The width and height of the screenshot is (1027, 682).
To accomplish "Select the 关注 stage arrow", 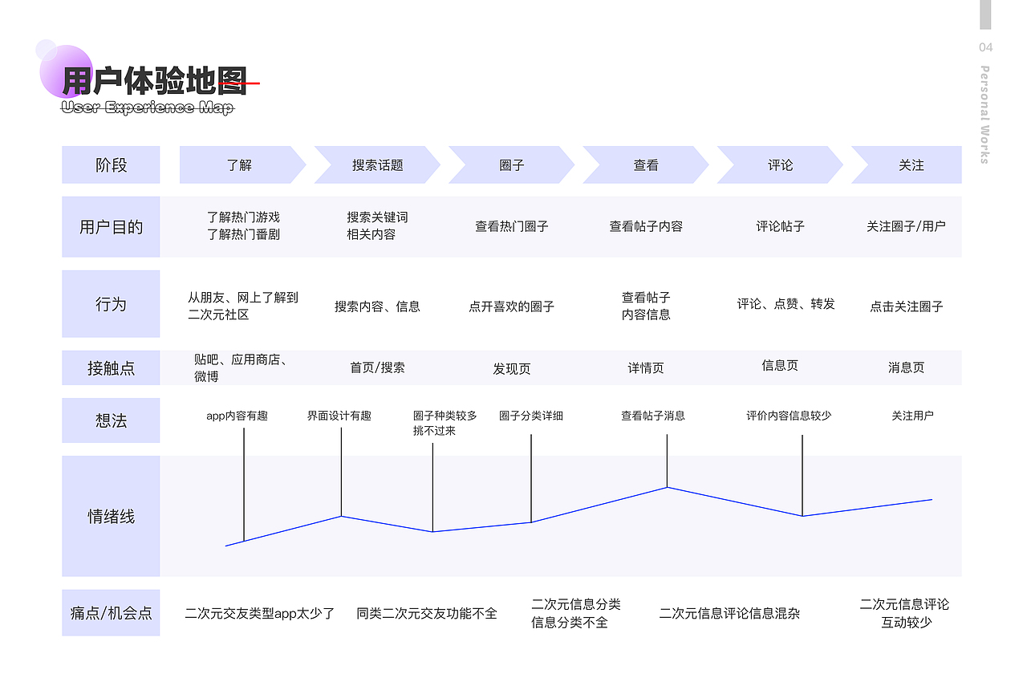I will tap(911, 164).
